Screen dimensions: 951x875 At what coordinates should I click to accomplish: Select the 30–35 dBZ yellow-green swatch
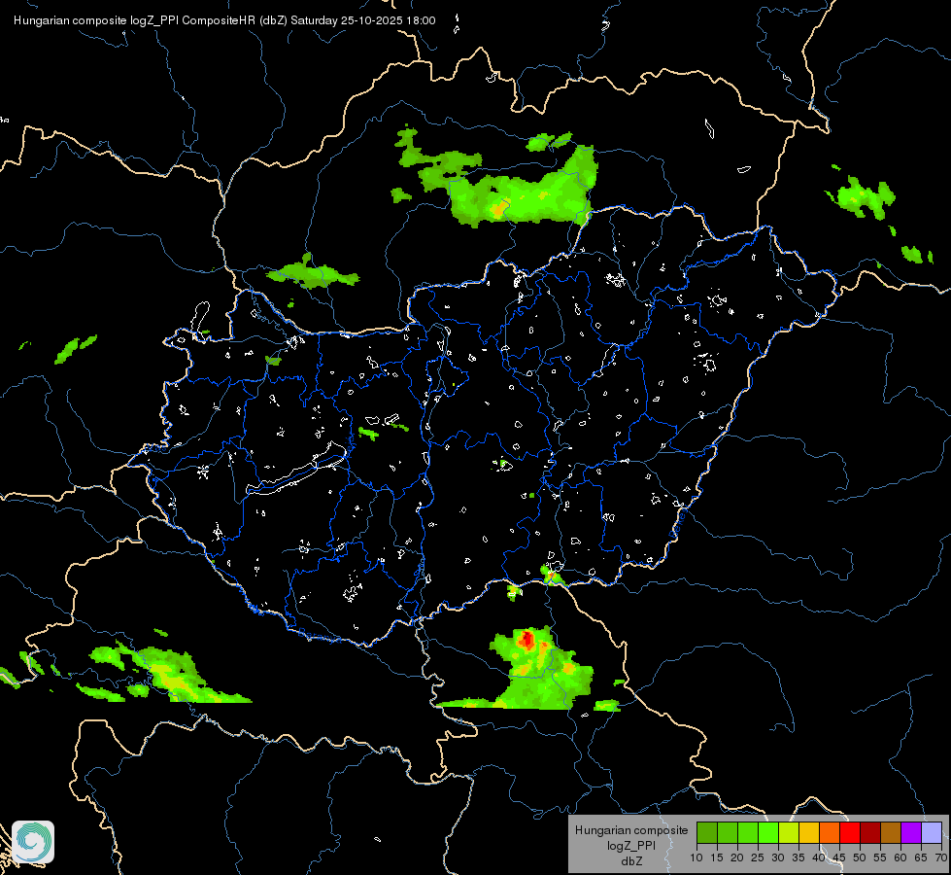tap(789, 832)
